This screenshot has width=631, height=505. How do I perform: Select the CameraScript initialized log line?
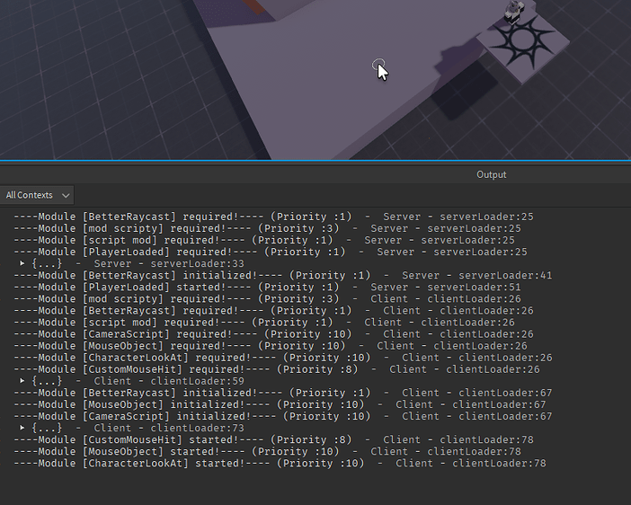tap(283, 416)
